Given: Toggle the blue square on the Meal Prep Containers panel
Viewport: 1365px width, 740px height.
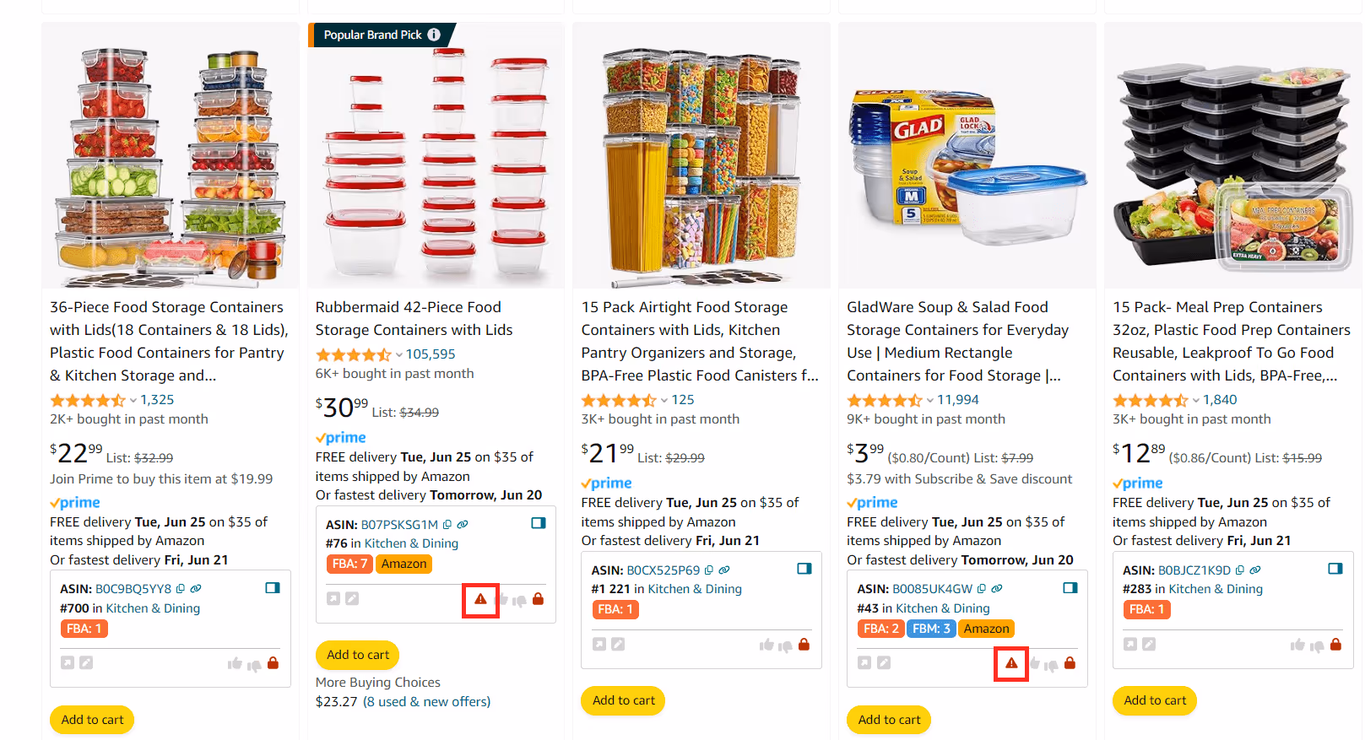Looking at the screenshot, I should click(1336, 570).
